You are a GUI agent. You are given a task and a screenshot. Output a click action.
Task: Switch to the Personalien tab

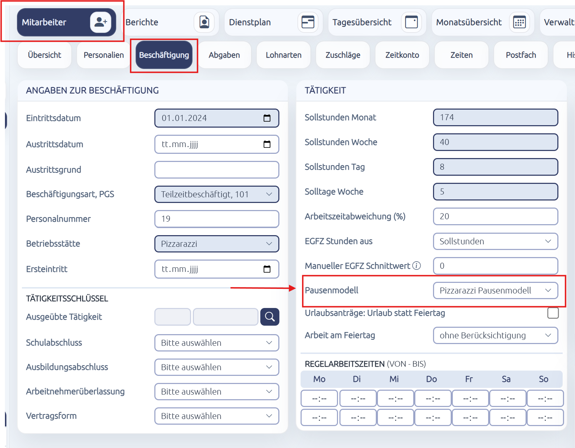pyautogui.click(x=104, y=55)
